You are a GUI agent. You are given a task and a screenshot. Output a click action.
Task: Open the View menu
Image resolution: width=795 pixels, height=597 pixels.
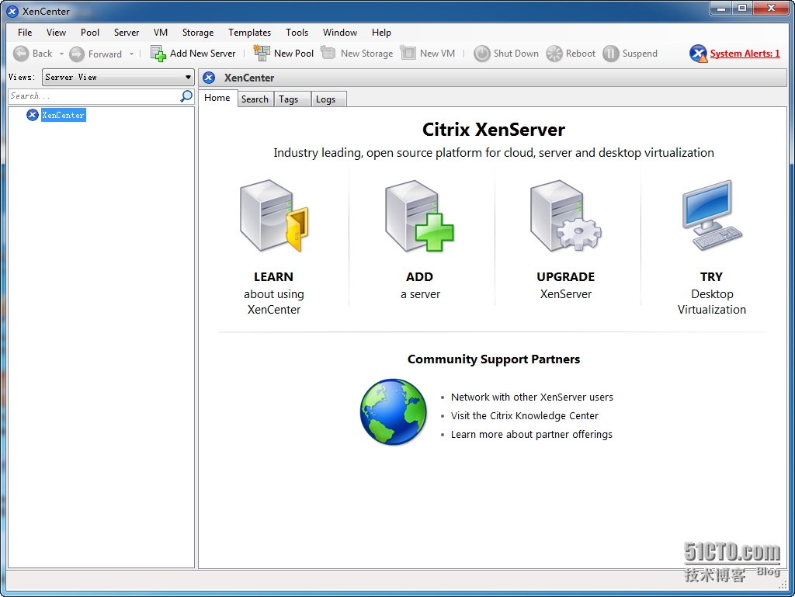(56, 33)
